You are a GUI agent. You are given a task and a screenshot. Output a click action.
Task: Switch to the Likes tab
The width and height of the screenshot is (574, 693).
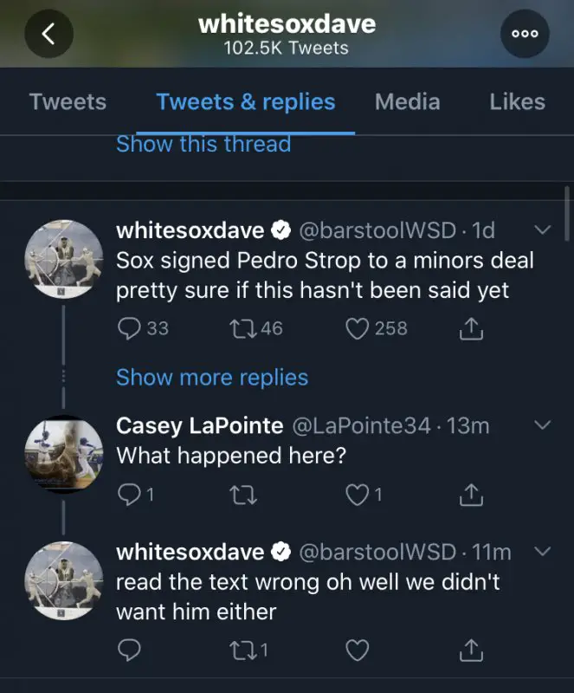coord(517,101)
